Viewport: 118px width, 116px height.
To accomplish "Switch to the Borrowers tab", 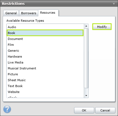I will (29, 13).
